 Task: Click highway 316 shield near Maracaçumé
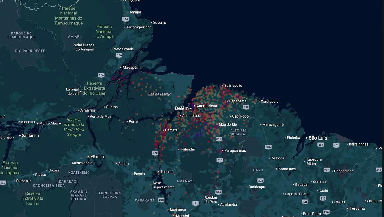click(x=268, y=147)
